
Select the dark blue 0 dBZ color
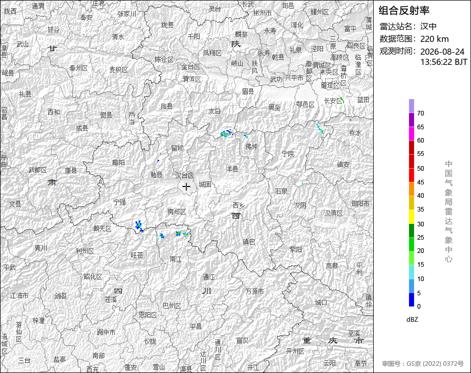412,299
